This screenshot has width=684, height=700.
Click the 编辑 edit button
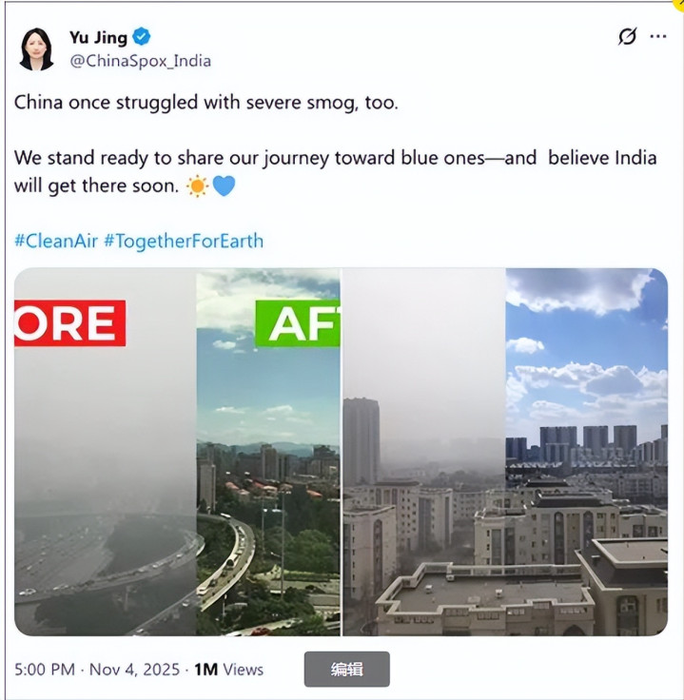(x=347, y=669)
